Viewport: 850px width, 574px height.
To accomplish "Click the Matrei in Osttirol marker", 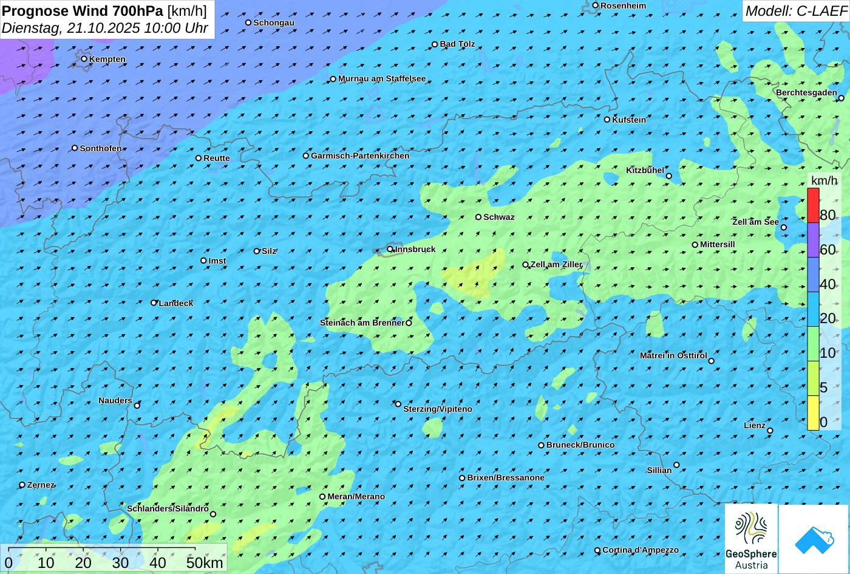I will coord(711,361).
